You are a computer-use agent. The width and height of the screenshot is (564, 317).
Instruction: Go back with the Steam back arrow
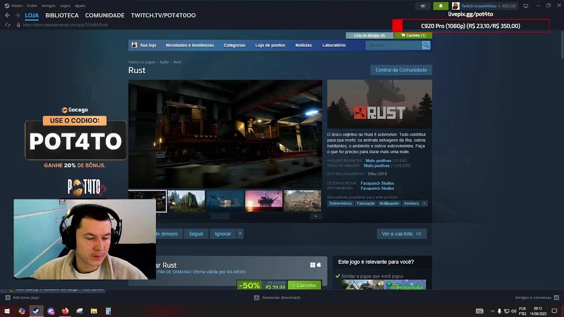click(7, 15)
